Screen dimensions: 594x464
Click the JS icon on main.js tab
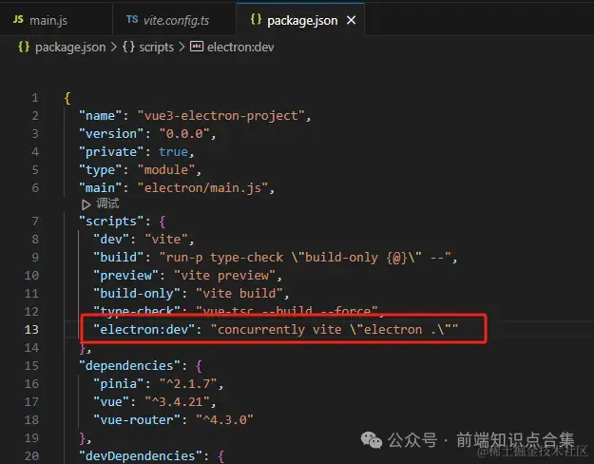18,19
